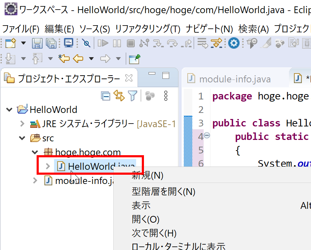
Task: Choose 開く(O) in the context menu
Action: point(146,219)
